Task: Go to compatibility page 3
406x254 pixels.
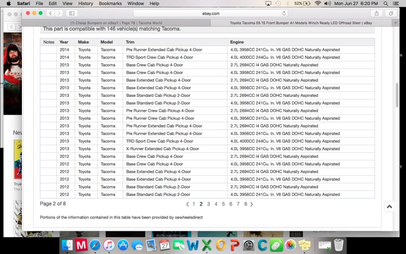Action: pos(209,204)
